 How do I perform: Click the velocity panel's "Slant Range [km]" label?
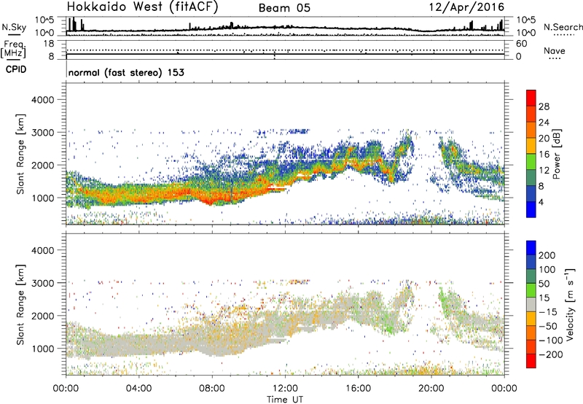click(x=20, y=304)
